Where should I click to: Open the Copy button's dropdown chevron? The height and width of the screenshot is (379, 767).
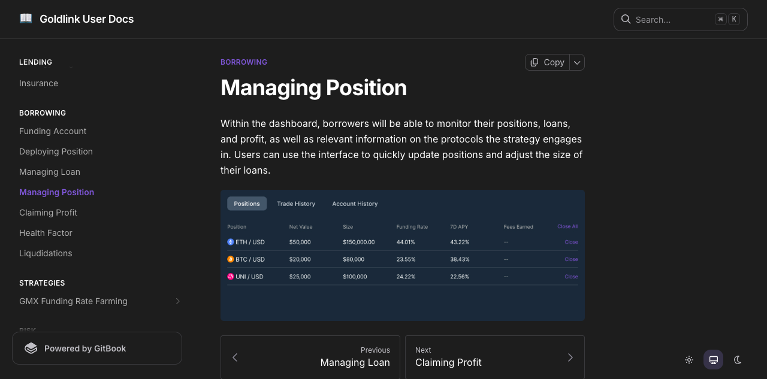pyautogui.click(x=576, y=62)
